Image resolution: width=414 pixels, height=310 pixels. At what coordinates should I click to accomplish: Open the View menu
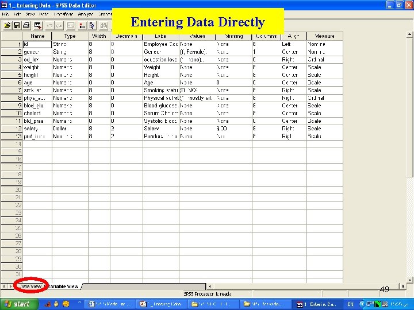[x=30, y=14]
